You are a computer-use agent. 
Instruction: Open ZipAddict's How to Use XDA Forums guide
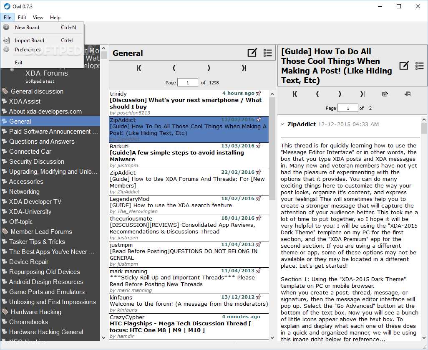point(189,182)
